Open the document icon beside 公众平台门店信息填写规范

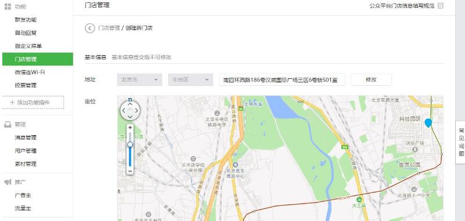[441, 6]
